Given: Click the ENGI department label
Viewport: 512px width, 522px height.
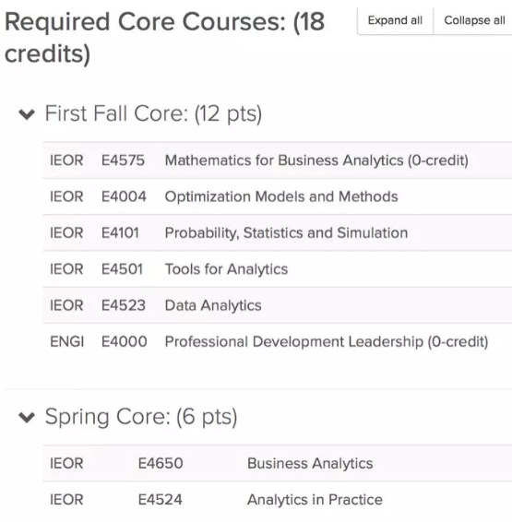Looking at the screenshot, I should 67,342.
